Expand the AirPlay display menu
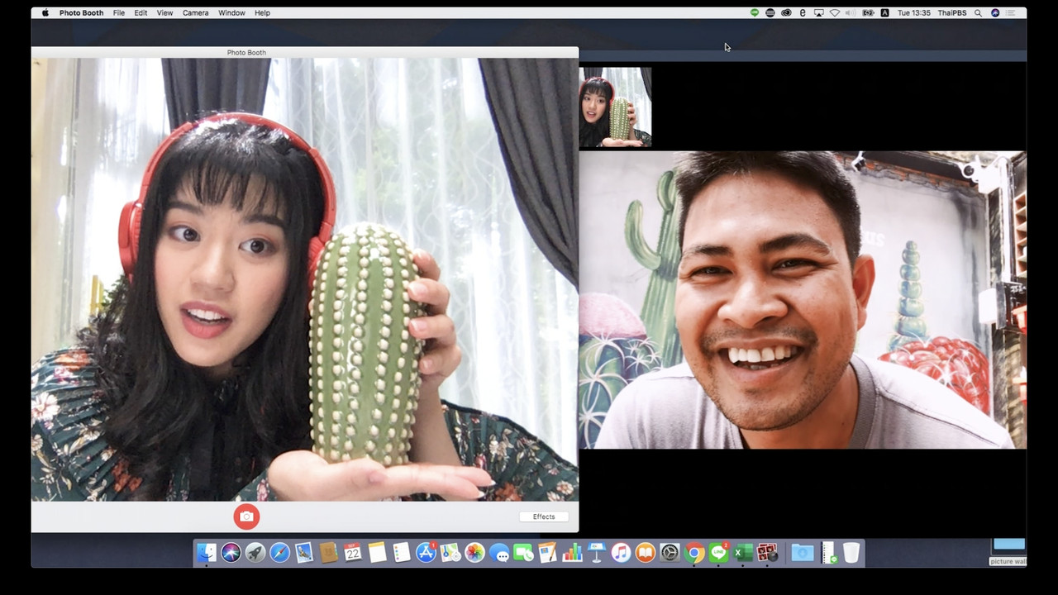The height and width of the screenshot is (595, 1058). click(818, 13)
